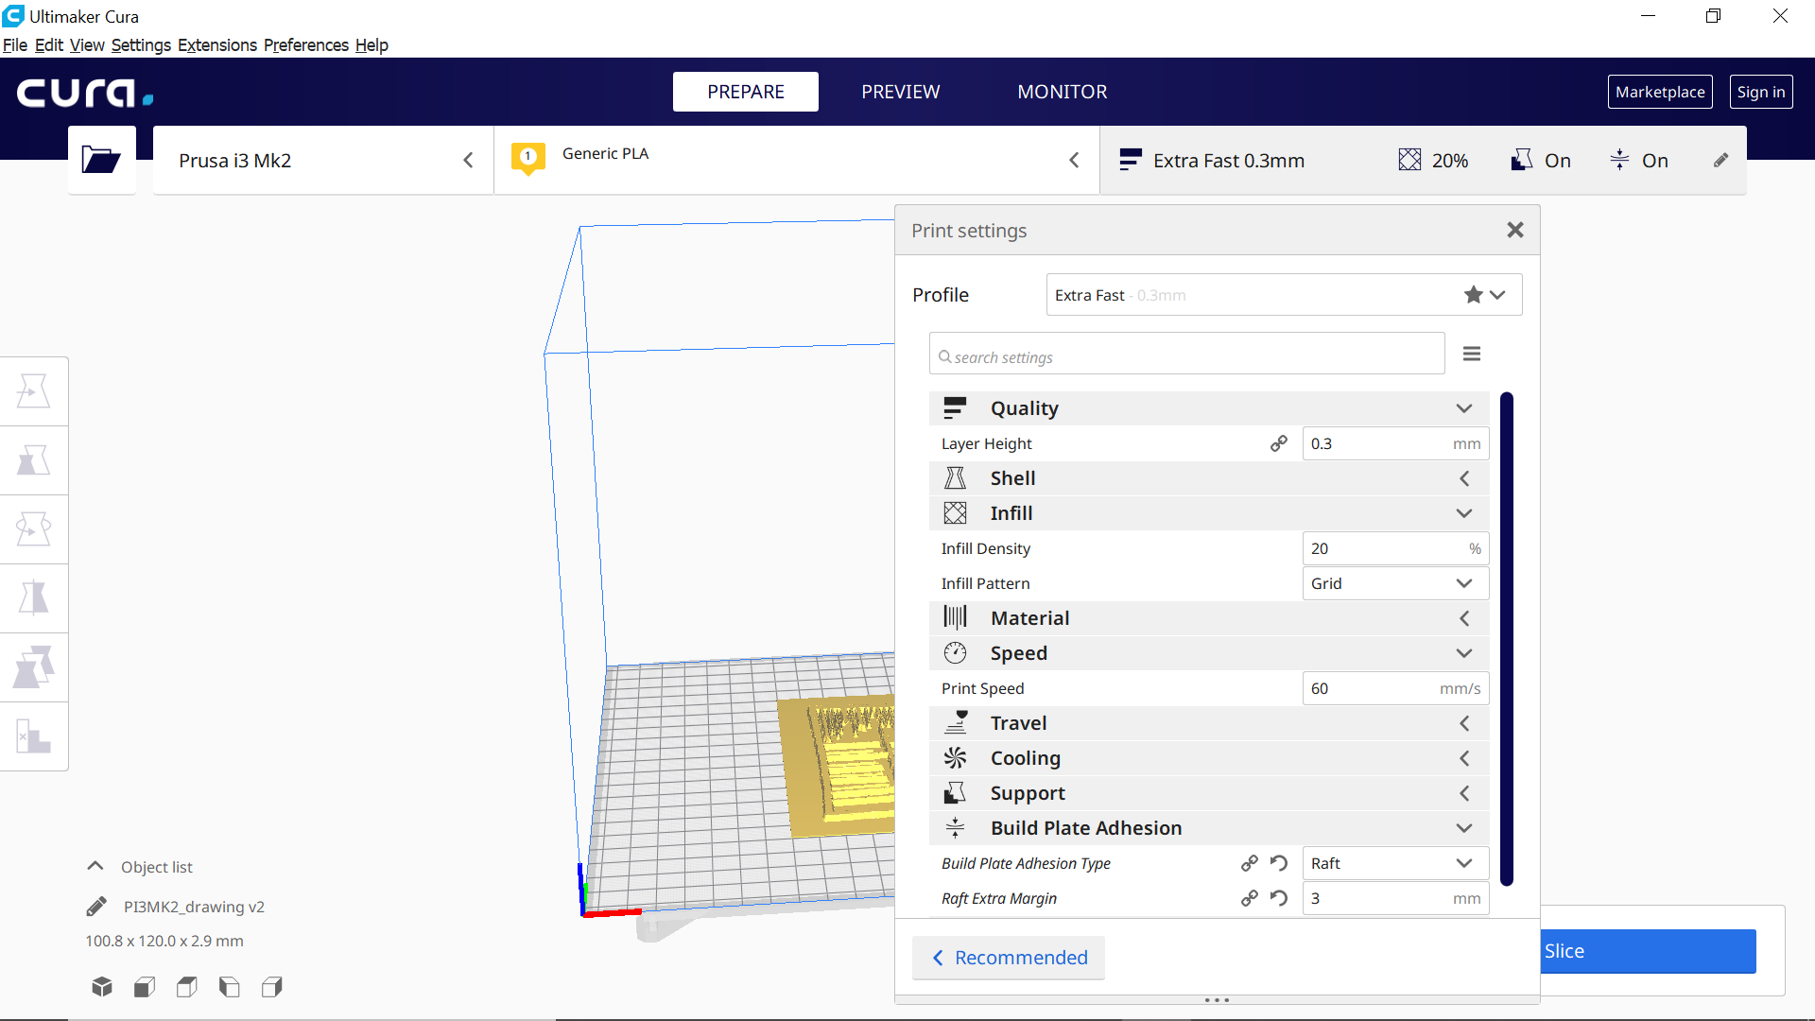Reset Raft Extra Margin value
Screen dimensions: 1815x1021
click(1279, 898)
